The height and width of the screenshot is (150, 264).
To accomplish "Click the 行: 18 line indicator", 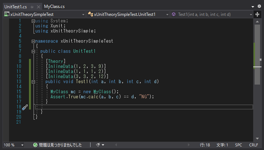I will pyautogui.click(x=205, y=145).
